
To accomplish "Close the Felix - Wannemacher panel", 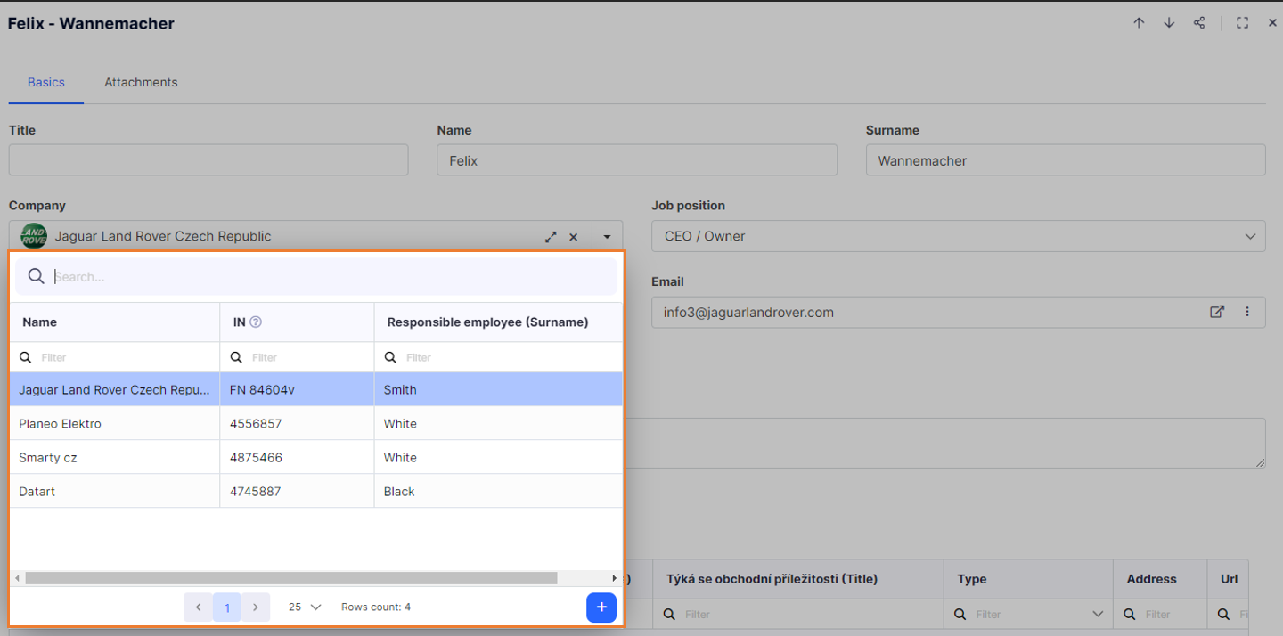I will (x=1272, y=23).
